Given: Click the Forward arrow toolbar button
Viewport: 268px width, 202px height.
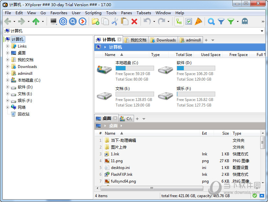Looking at the screenshot, I should point(22,21).
